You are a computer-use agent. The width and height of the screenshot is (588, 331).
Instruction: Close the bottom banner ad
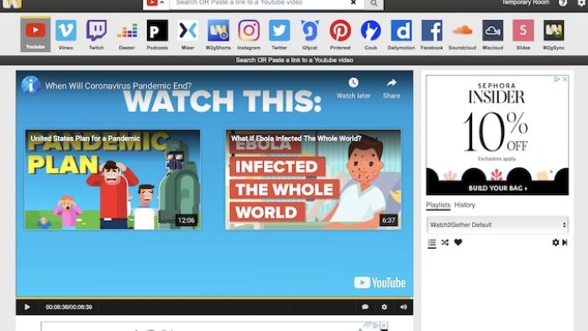point(384,326)
